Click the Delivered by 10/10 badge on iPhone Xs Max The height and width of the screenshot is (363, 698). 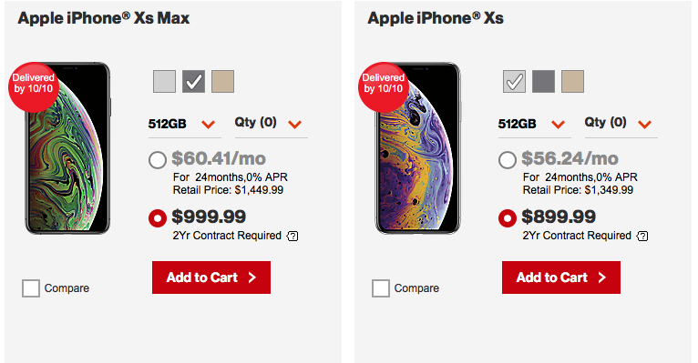pyautogui.click(x=34, y=87)
